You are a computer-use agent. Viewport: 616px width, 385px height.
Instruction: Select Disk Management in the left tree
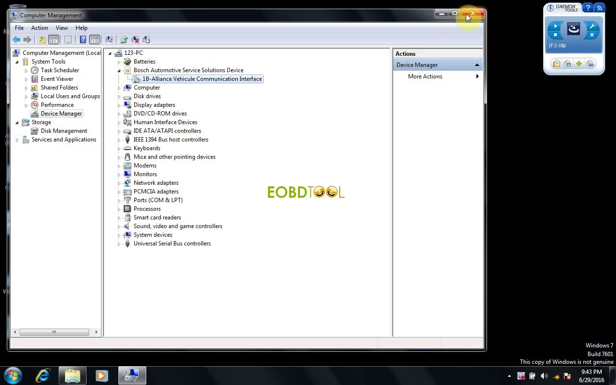[63, 130]
